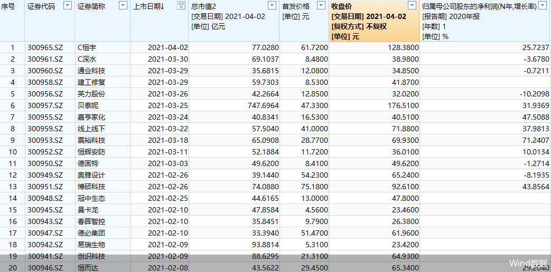Screen dimensions: 551x272
Task: Click stock name 嘉亨家化
Action: [91, 117]
